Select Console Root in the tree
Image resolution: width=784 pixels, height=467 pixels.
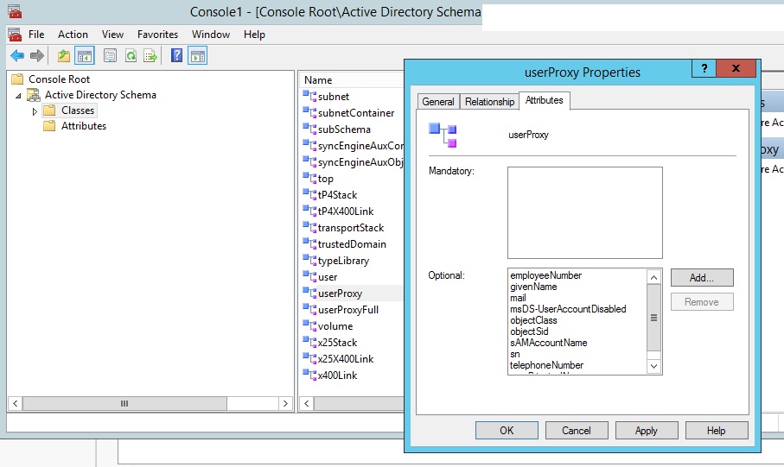pos(59,79)
